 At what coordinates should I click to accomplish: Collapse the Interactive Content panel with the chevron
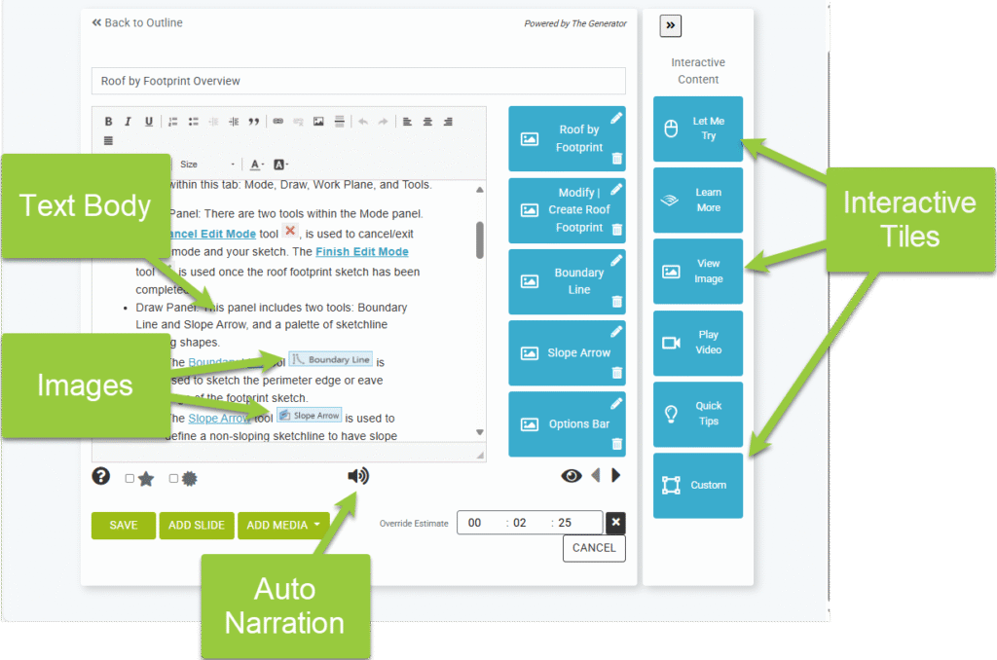670,25
